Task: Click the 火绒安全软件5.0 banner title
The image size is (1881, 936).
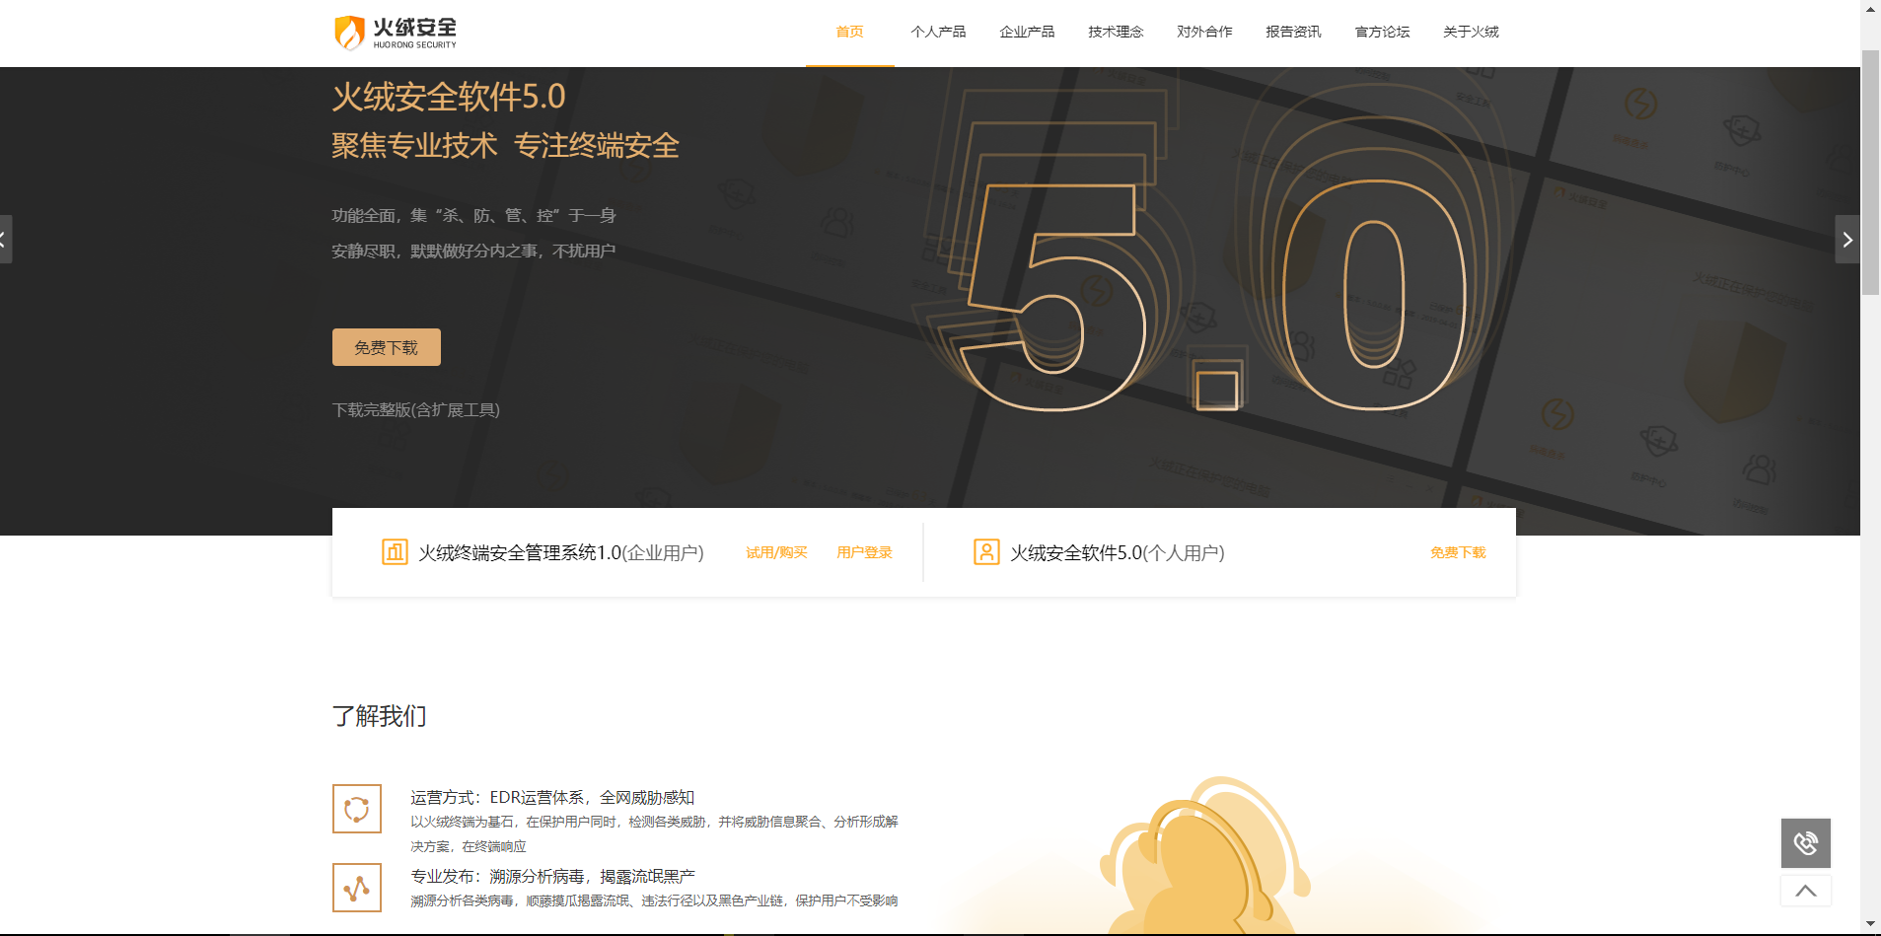Action: (449, 97)
